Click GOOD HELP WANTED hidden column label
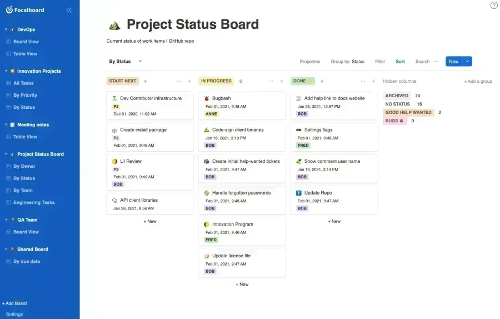The image size is (500, 319). tap(408, 112)
